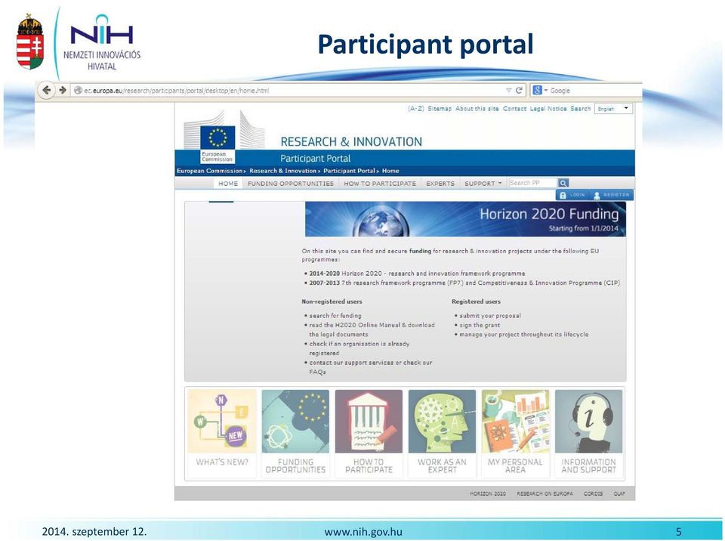Open the A-Z index link

pos(415,109)
